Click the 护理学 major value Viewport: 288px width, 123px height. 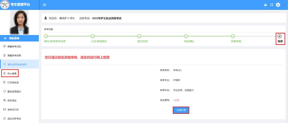pyautogui.click(x=177, y=80)
